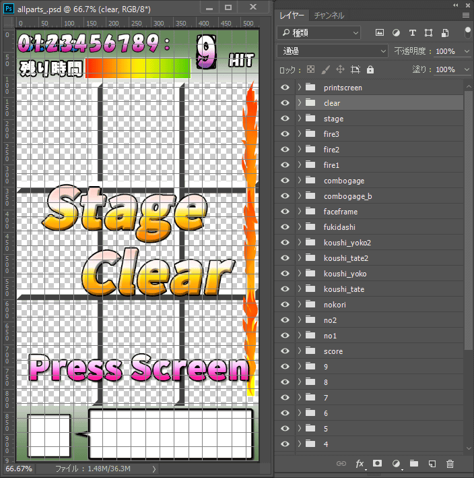This screenshot has width=474, height=478.
Task: Click the 66.67% zoom level field
Action: (19, 469)
